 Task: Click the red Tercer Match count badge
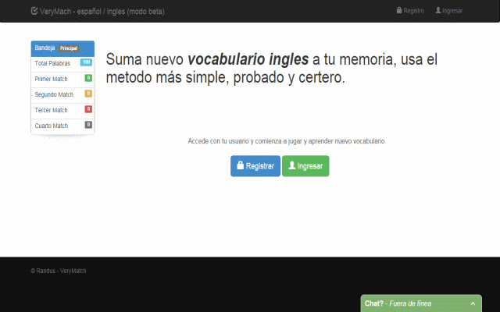(x=88, y=109)
